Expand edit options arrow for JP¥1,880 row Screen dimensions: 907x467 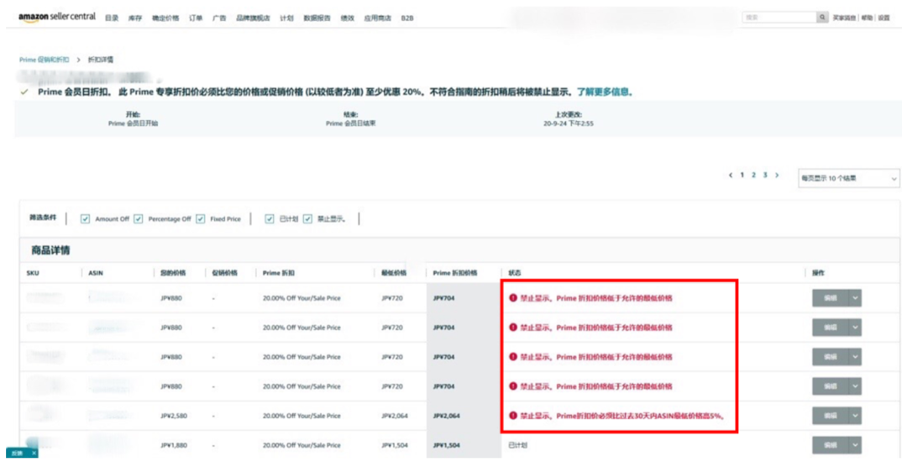pos(855,445)
